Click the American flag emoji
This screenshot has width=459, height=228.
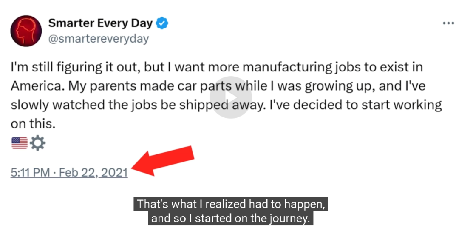pyautogui.click(x=19, y=143)
